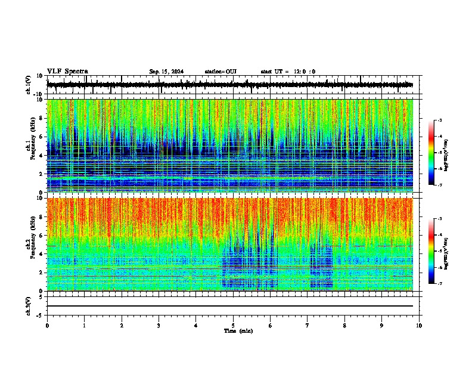Click the time axis tick label "3"

tap(159, 326)
